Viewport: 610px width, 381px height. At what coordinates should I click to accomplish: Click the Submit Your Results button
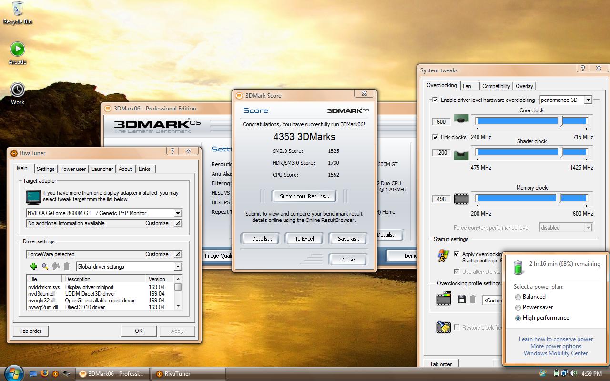point(304,196)
